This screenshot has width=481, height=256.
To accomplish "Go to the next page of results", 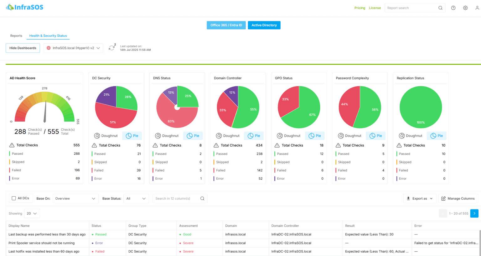I will (x=474, y=213).
